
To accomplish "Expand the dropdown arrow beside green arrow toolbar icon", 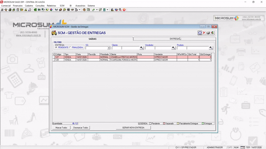I will pyautogui.click(x=97, y=10).
